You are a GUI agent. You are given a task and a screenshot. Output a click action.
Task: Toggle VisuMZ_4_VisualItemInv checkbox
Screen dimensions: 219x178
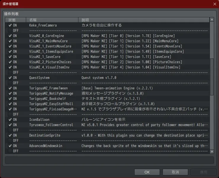10,67
